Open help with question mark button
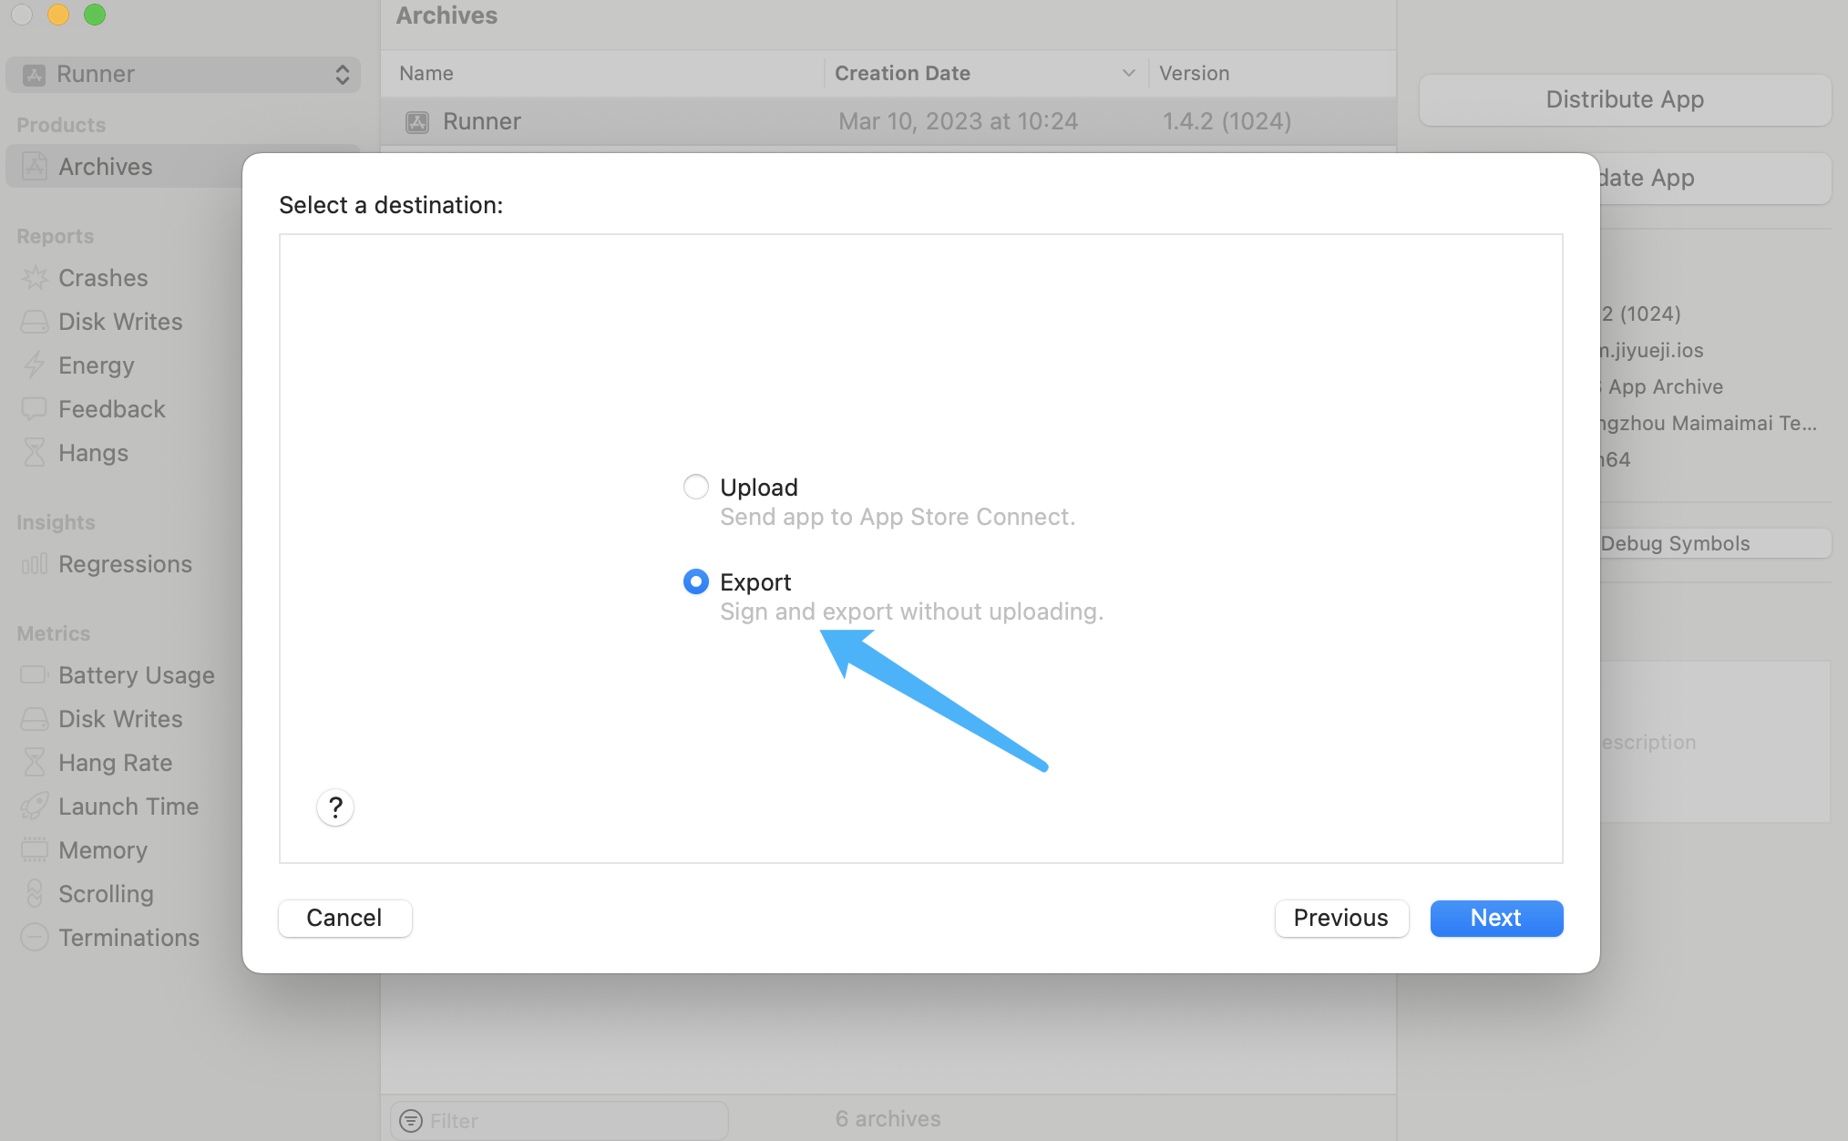Screen dimensions: 1848x1141 coord(335,807)
